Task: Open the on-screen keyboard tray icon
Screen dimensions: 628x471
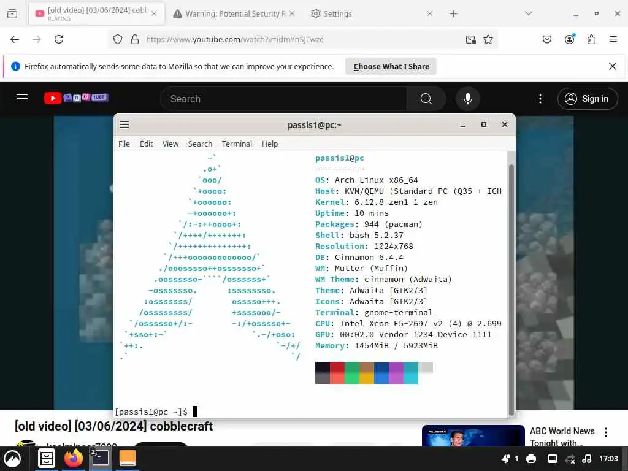Action: tap(553, 459)
